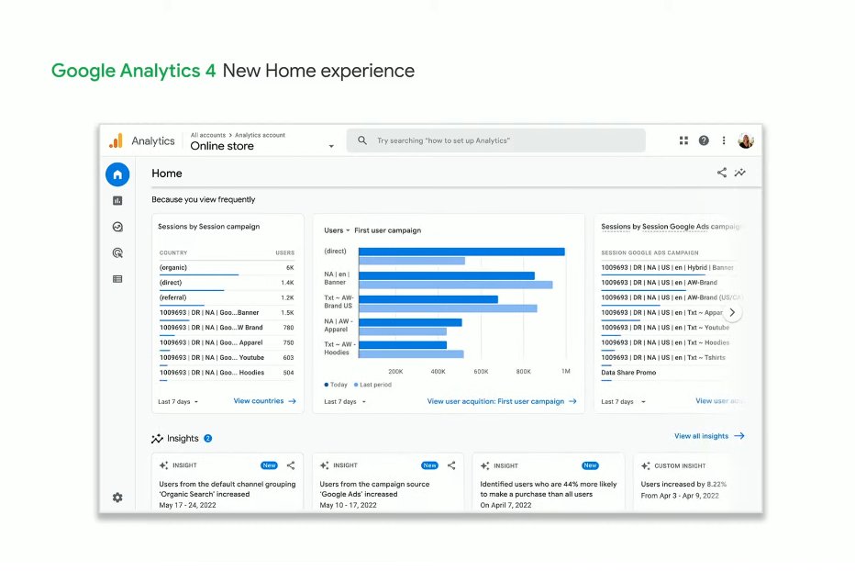Select the (referral) row
The width and height of the screenshot is (855, 571).
(x=227, y=298)
